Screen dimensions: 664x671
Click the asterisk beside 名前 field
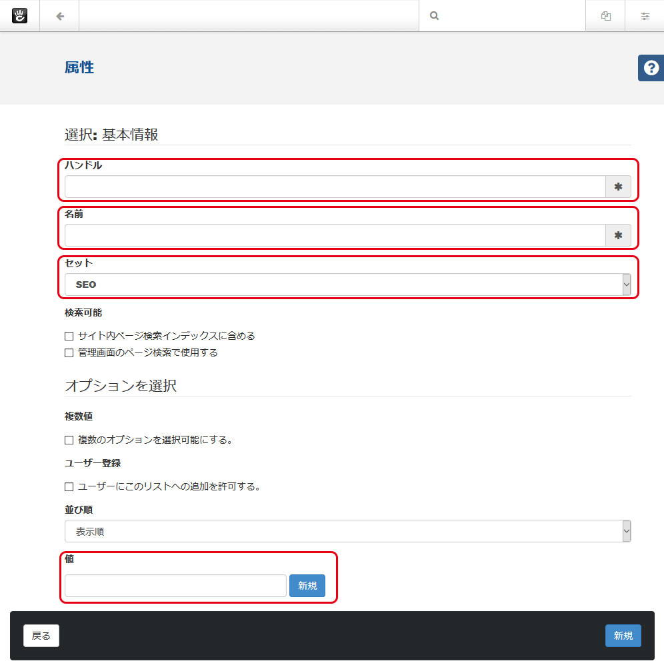pos(618,235)
